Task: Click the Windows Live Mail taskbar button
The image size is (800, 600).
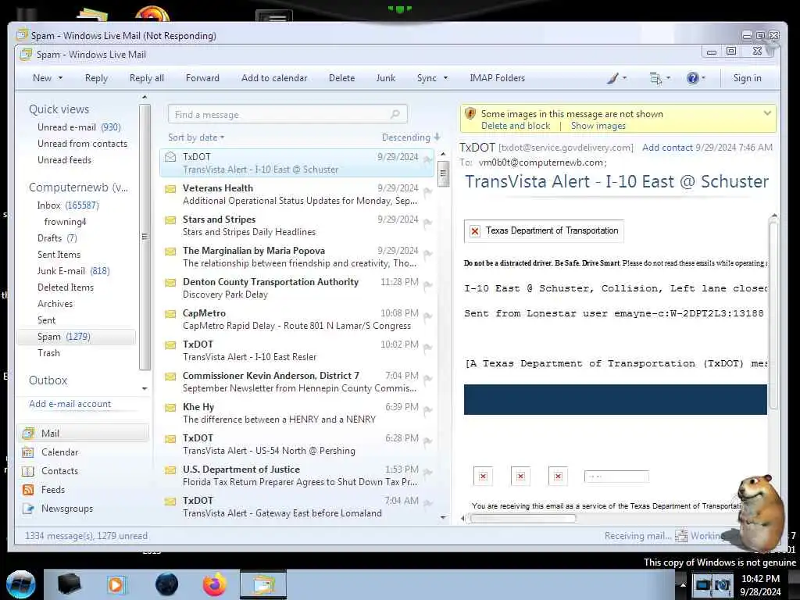Action: click(263, 584)
